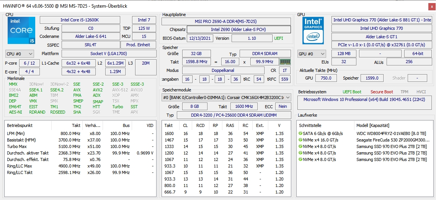Viewport: 436px width, 200px height.
Task: Click the MSI PRO Z690-A DDR4 mainboard field
Action: point(226,21)
